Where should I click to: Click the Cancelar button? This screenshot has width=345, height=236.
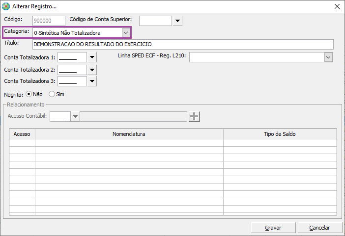tap(320, 228)
